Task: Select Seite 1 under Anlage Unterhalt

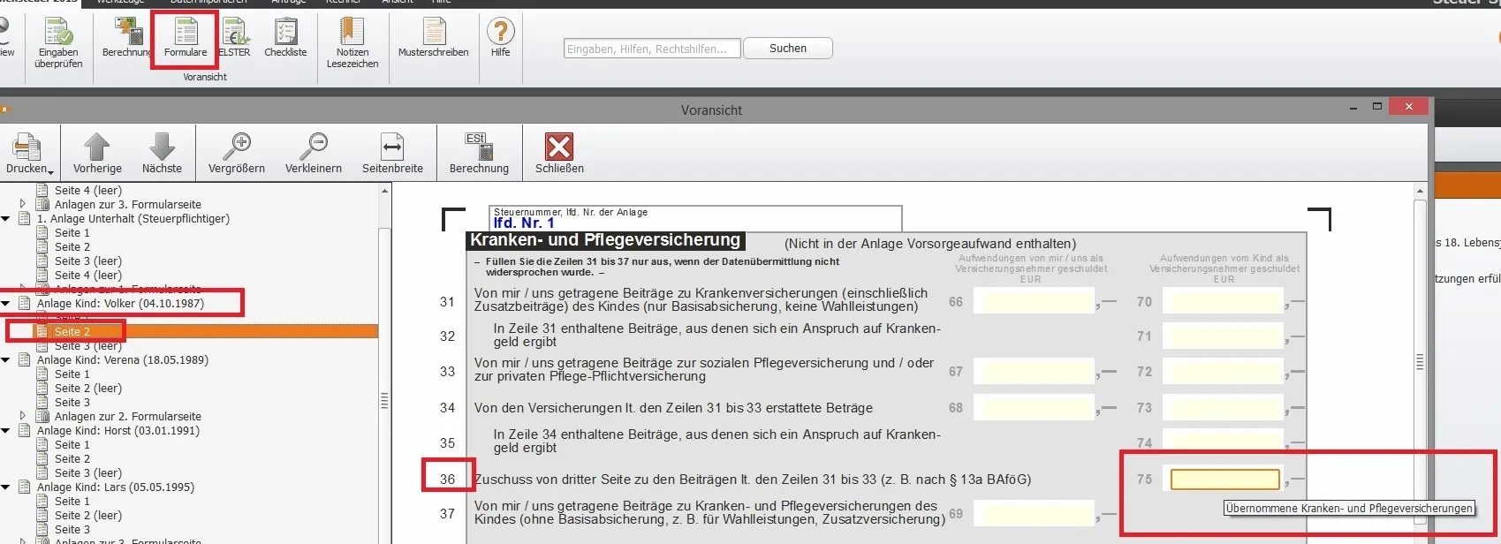Action: click(x=72, y=233)
